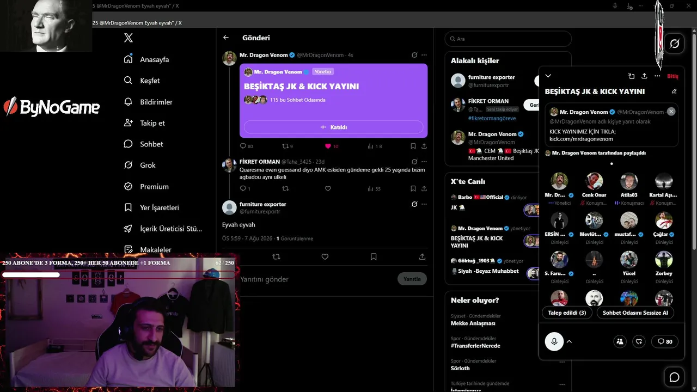The width and height of the screenshot is (697, 392).
Task: Click the back arrow beside Gönderi
Action: coord(226,38)
